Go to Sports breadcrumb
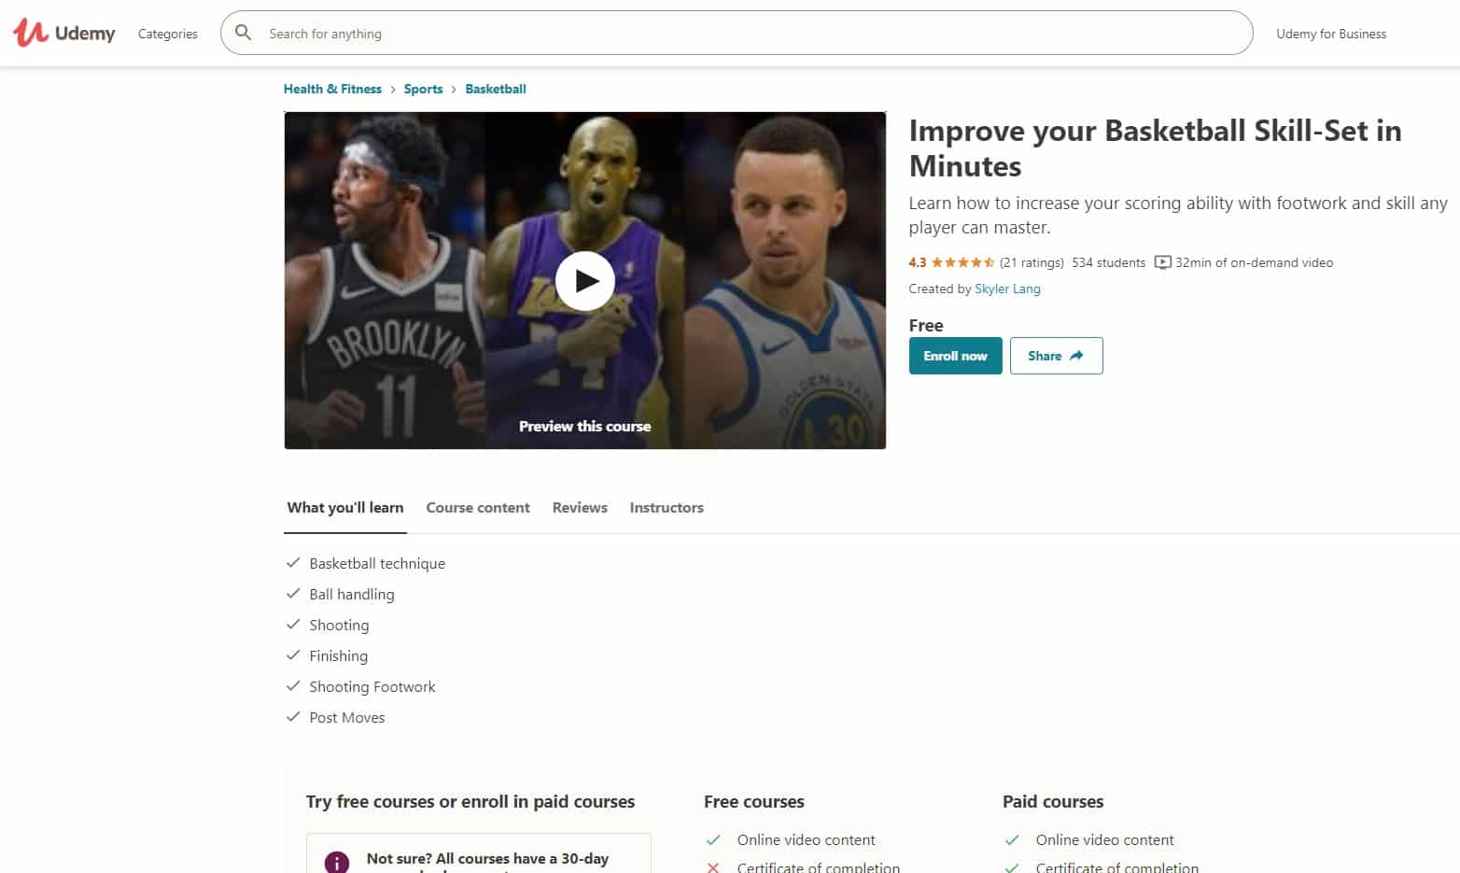 click(x=423, y=89)
